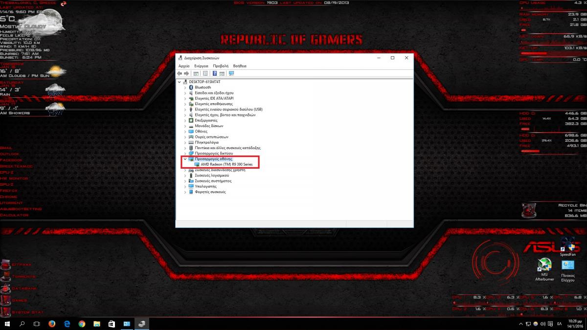Click the Games shortcut in desktop dock

(x=14, y=300)
